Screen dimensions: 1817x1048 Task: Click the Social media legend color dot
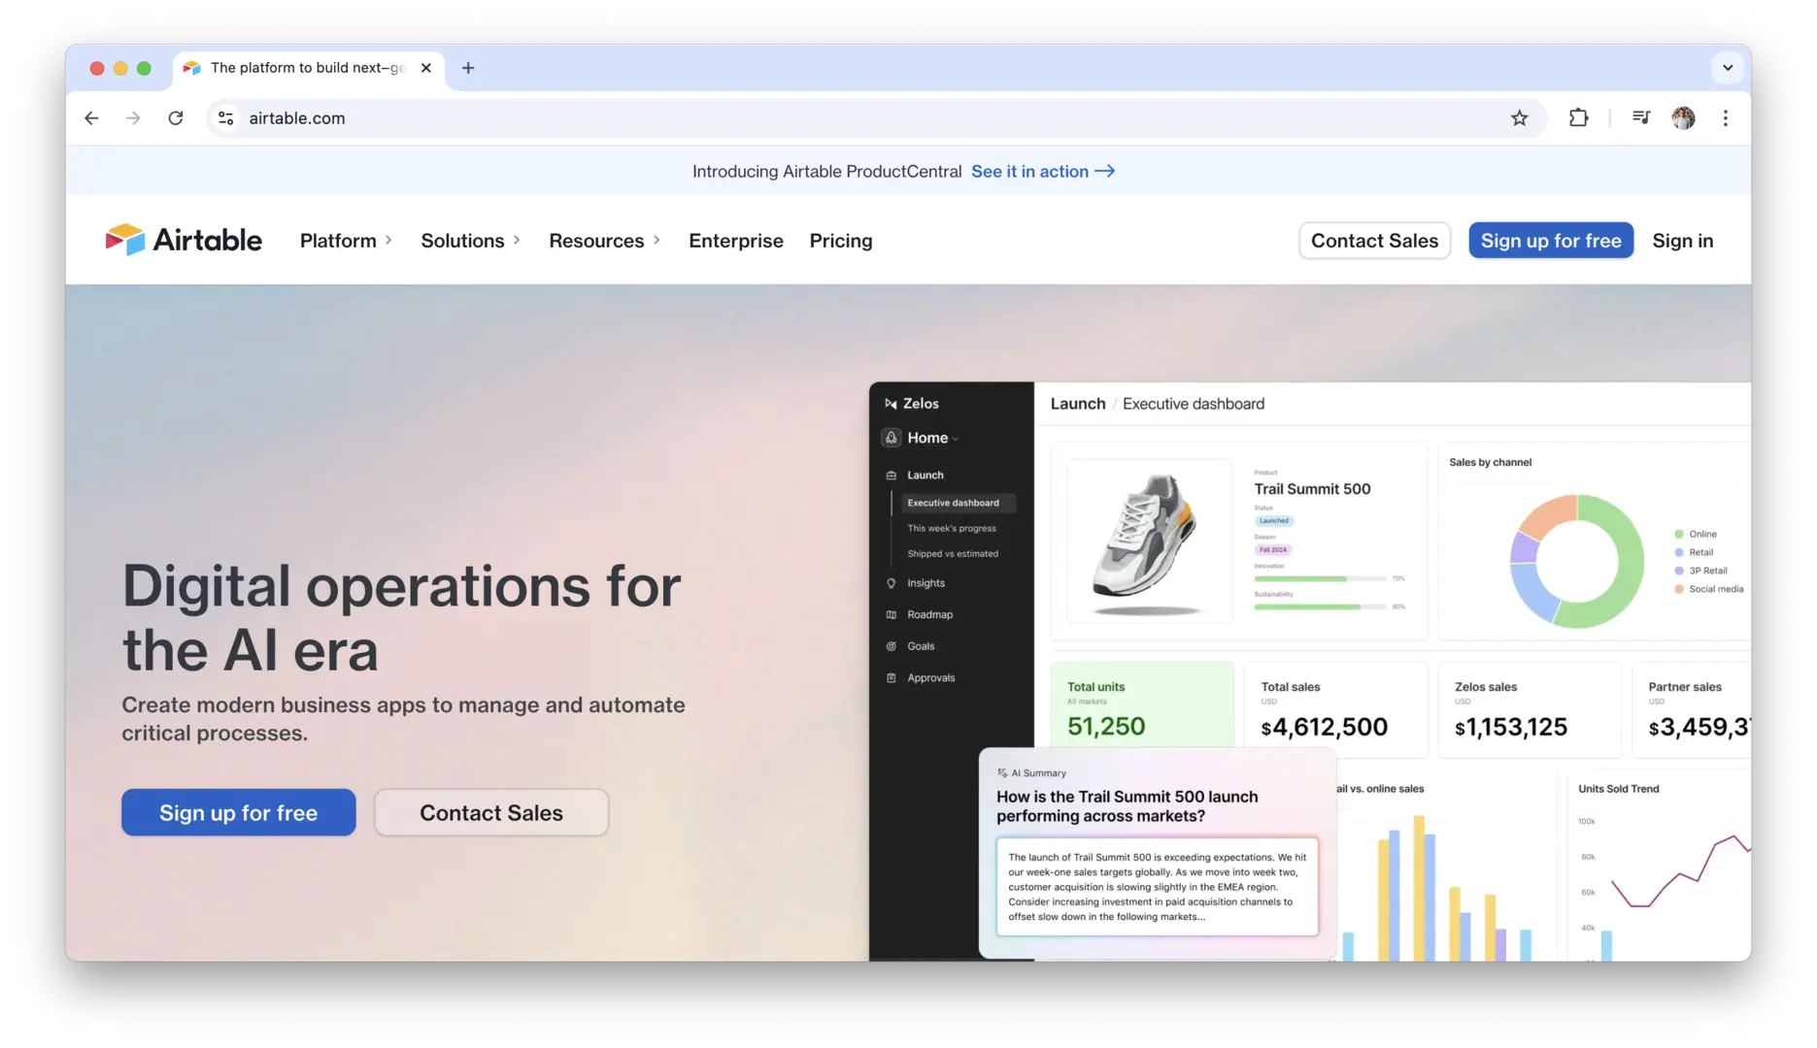(x=1679, y=589)
